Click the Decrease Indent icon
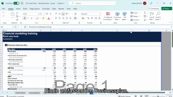This screenshot has width=173, height=97. 67,18
